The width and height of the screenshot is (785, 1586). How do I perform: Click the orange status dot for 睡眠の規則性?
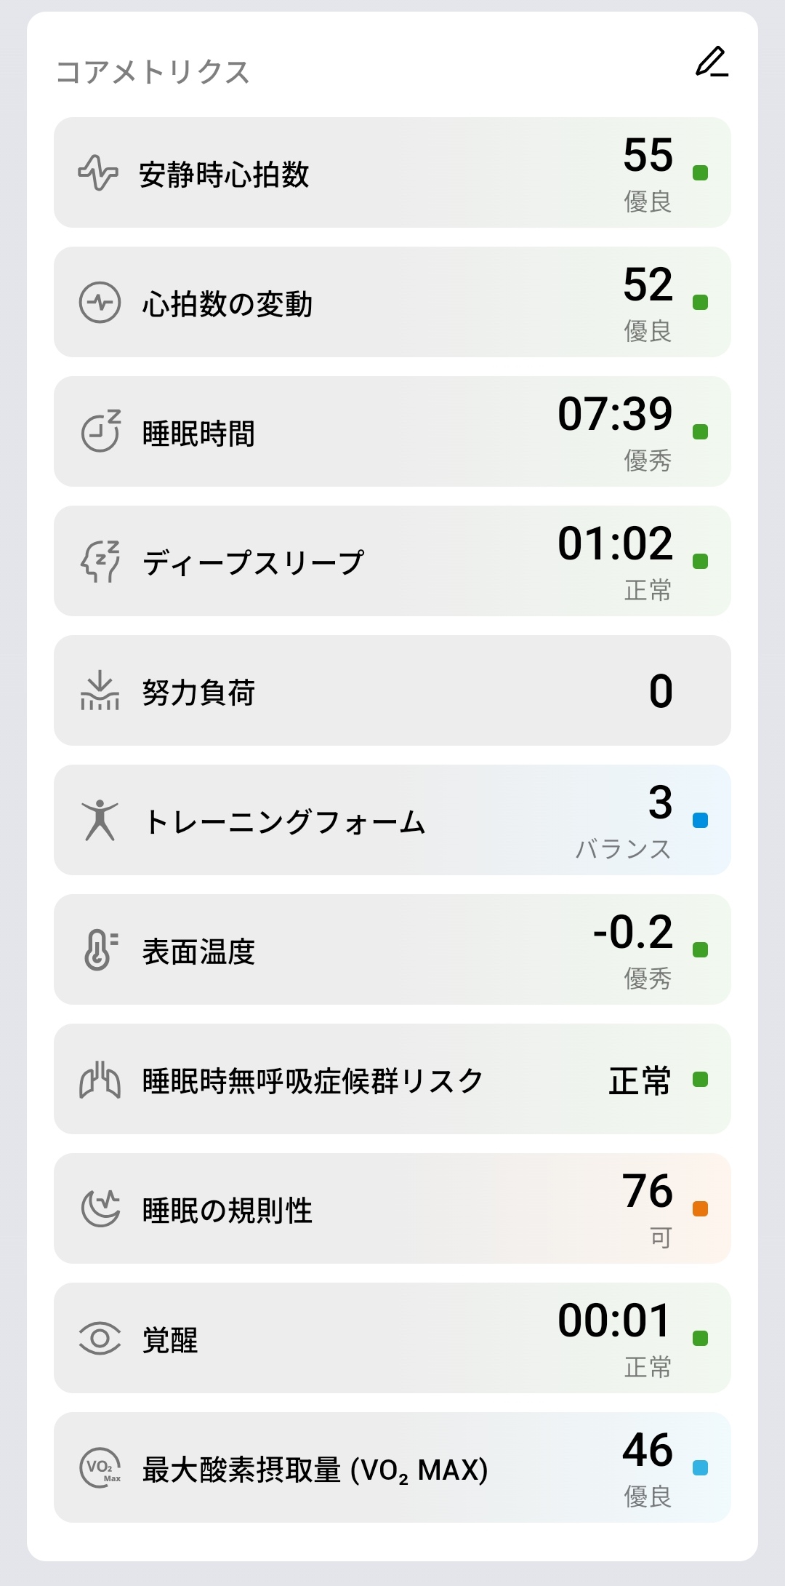coord(700,1209)
